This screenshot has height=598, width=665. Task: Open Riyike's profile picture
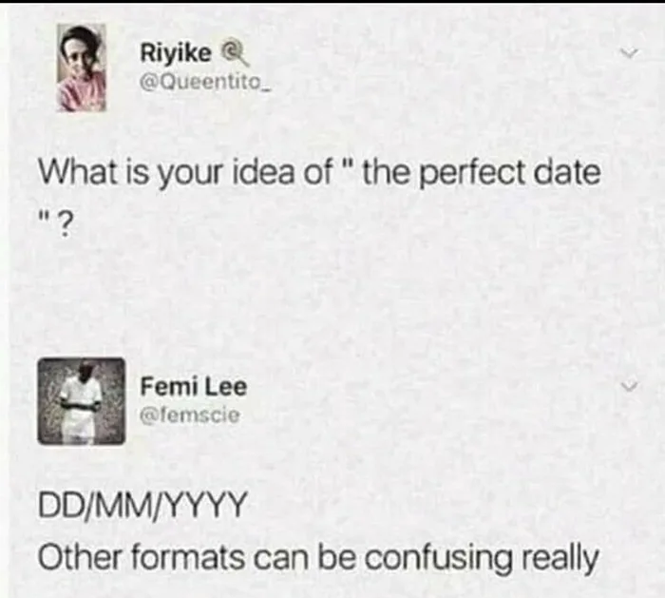tap(81, 68)
